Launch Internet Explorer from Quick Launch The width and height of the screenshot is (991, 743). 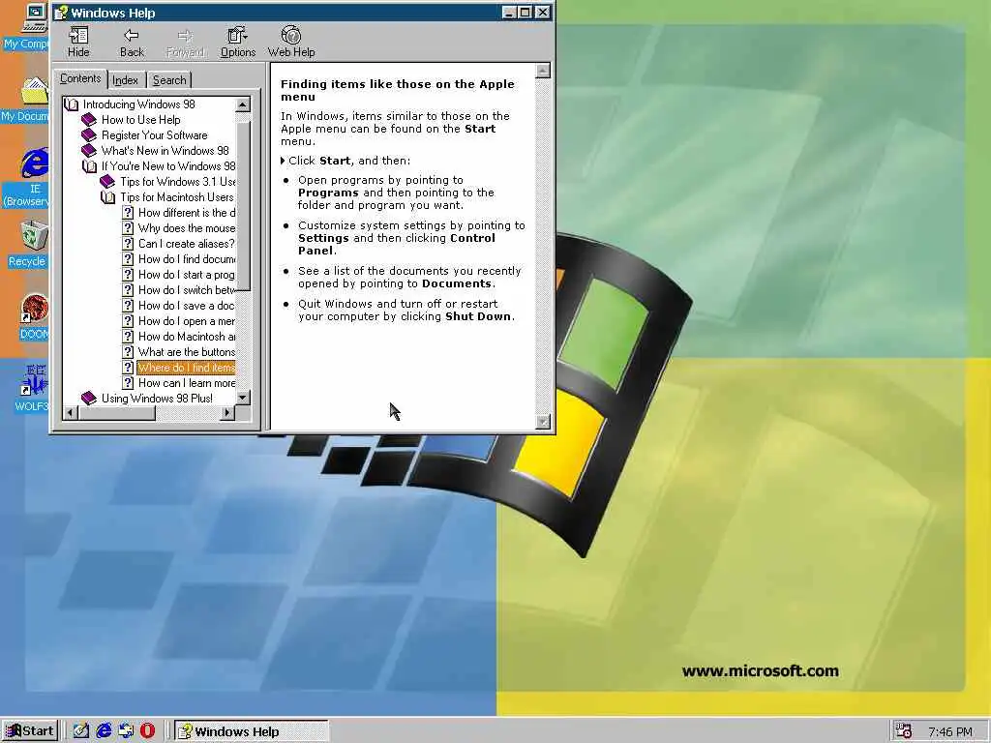[x=104, y=731]
